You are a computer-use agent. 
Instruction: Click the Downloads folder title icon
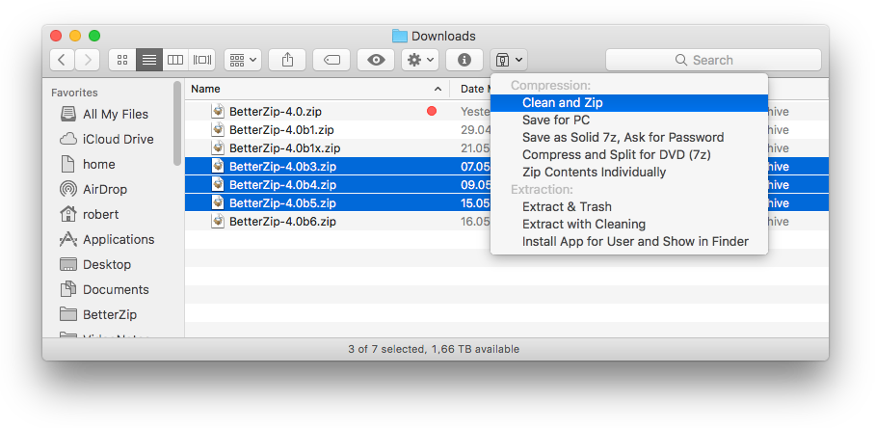click(400, 37)
